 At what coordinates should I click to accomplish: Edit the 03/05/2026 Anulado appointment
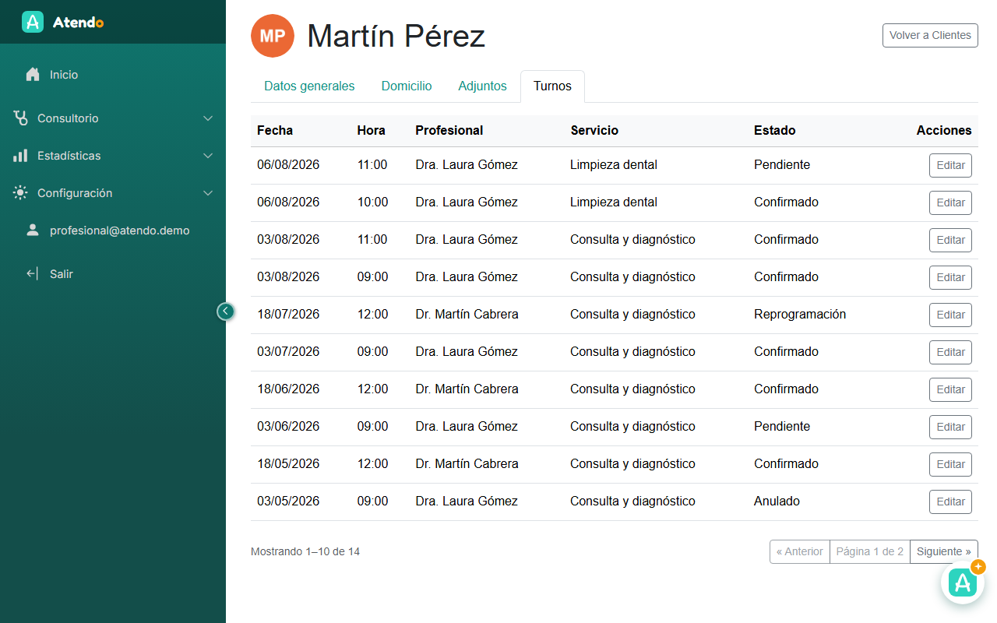pyautogui.click(x=950, y=502)
